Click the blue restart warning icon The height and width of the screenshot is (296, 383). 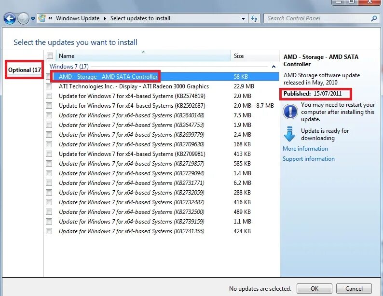290,111
